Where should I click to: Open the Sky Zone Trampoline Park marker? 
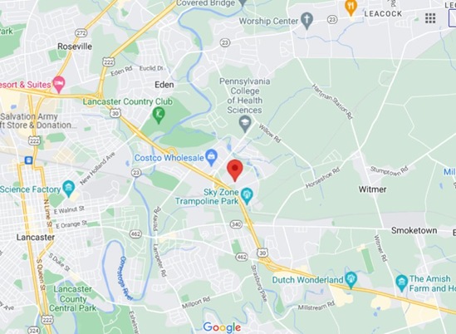click(x=247, y=196)
